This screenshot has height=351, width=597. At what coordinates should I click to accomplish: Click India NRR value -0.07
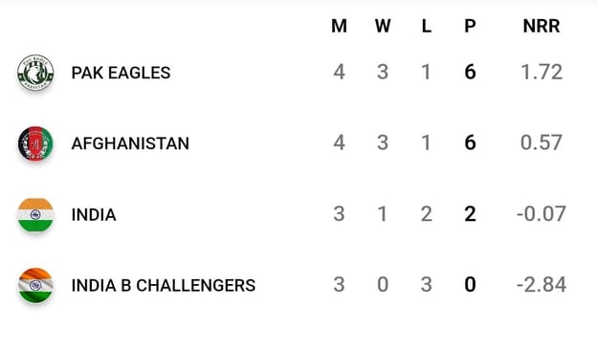[x=542, y=214]
